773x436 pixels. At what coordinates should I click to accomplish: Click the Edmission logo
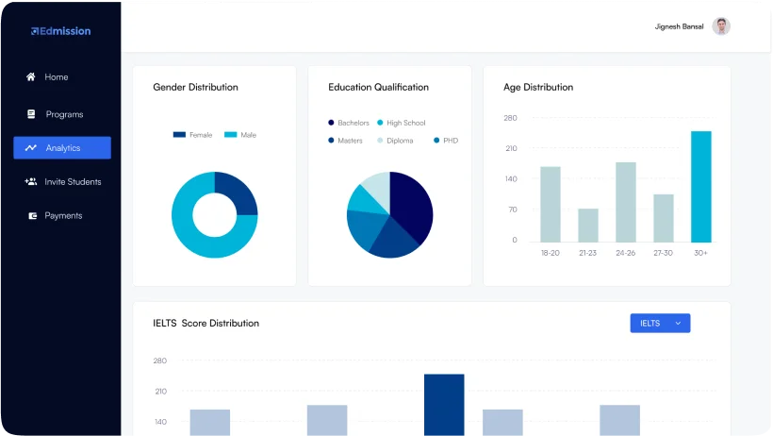pos(61,31)
